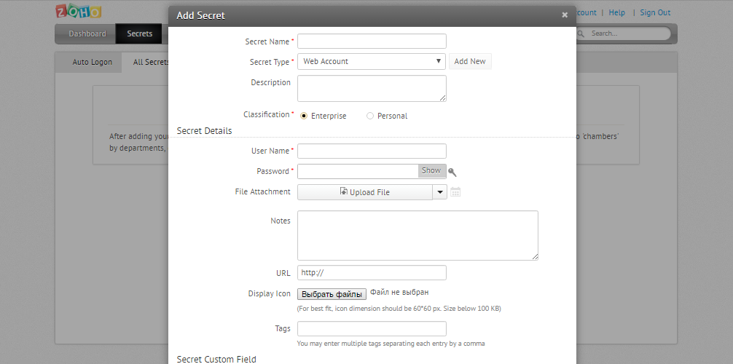The image size is (733, 364).
Task: Select the Personal classification
Action: click(x=370, y=116)
